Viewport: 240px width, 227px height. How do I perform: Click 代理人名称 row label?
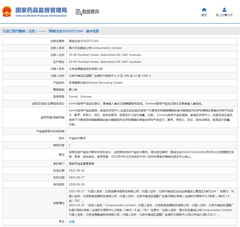tap(57, 69)
